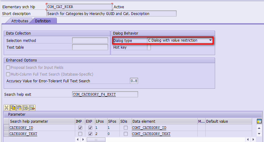Image resolution: width=264 pixels, height=142 pixels.
Task: Click the EXP column header
Action: (90, 121)
